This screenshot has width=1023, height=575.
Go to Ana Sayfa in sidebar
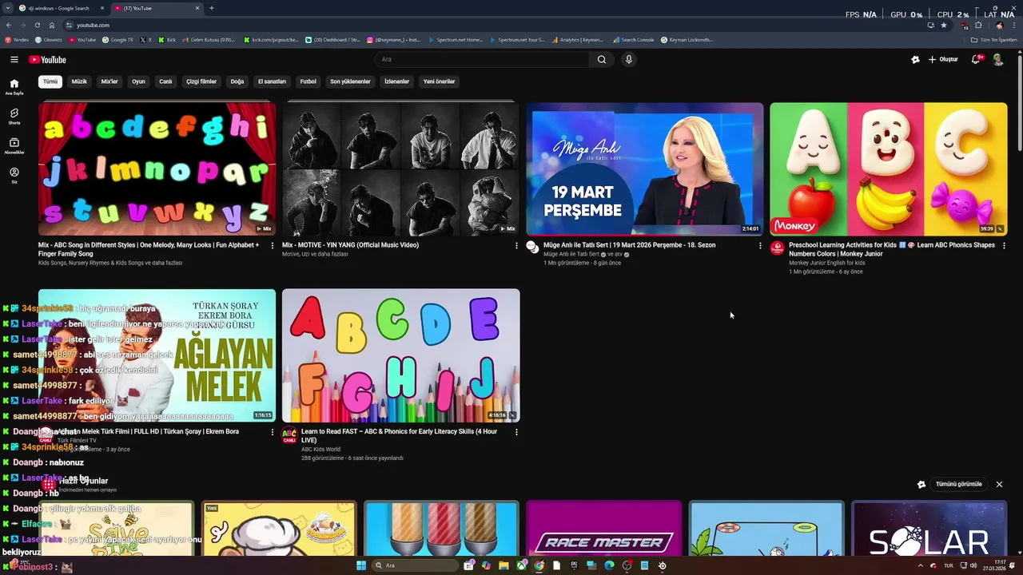(14, 87)
